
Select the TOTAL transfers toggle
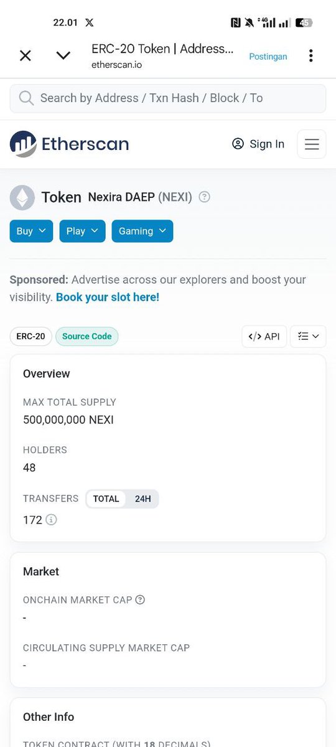click(x=106, y=499)
